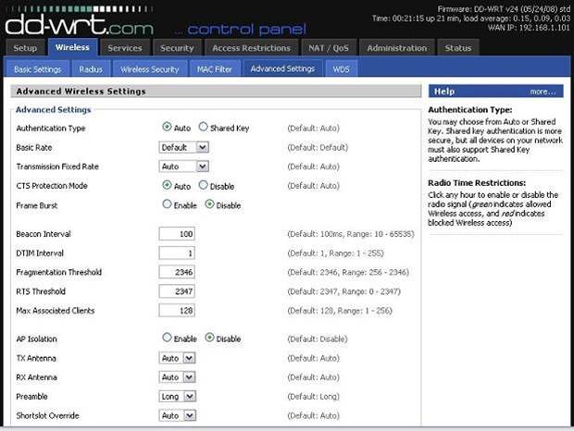Open the MAC Filter sub-tab
The image size is (574, 431).
point(216,68)
